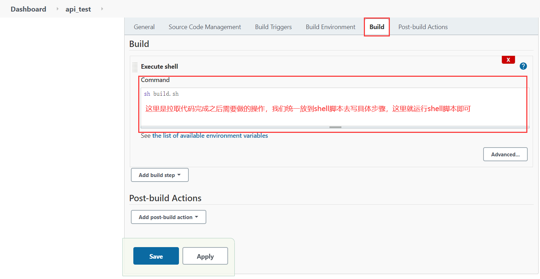Expand the Dashboard breadcrumb arrow
This screenshot has height=279, width=540.
(x=58, y=9)
